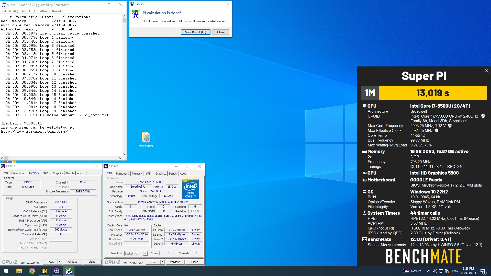491x276 pixels.
Task: Switch to Mainboard tab in Memory CPU-Z window
Action: 20,173
